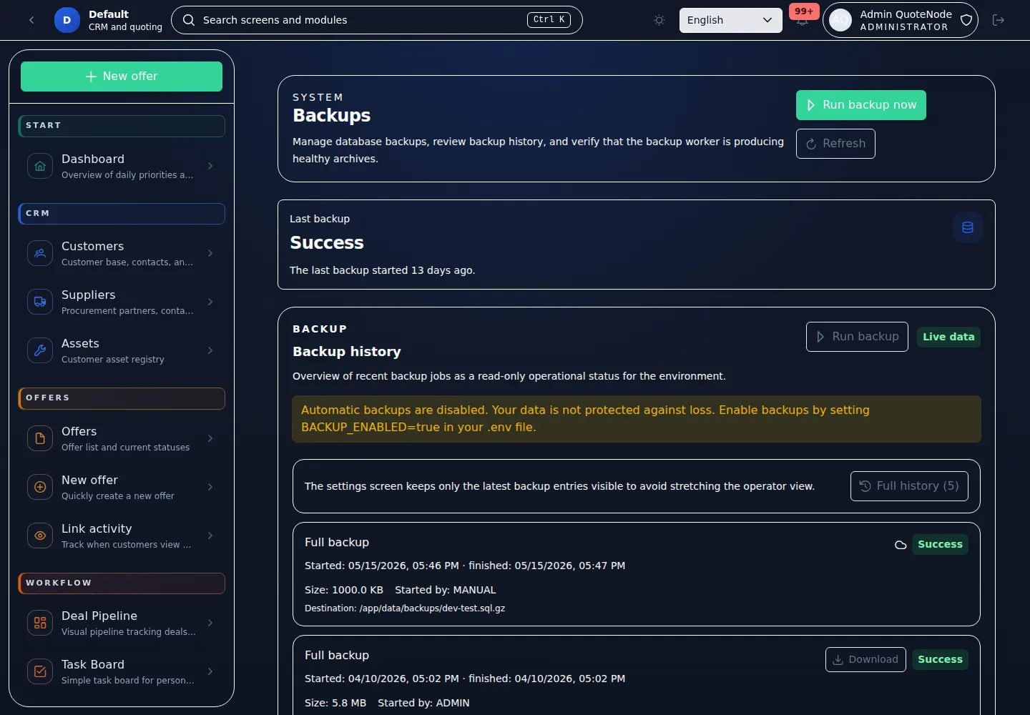Image resolution: width=1030 pixels, height=715 pixels.
Task: Click 'The last backup started 13 days ago.'
Action: 382,270
